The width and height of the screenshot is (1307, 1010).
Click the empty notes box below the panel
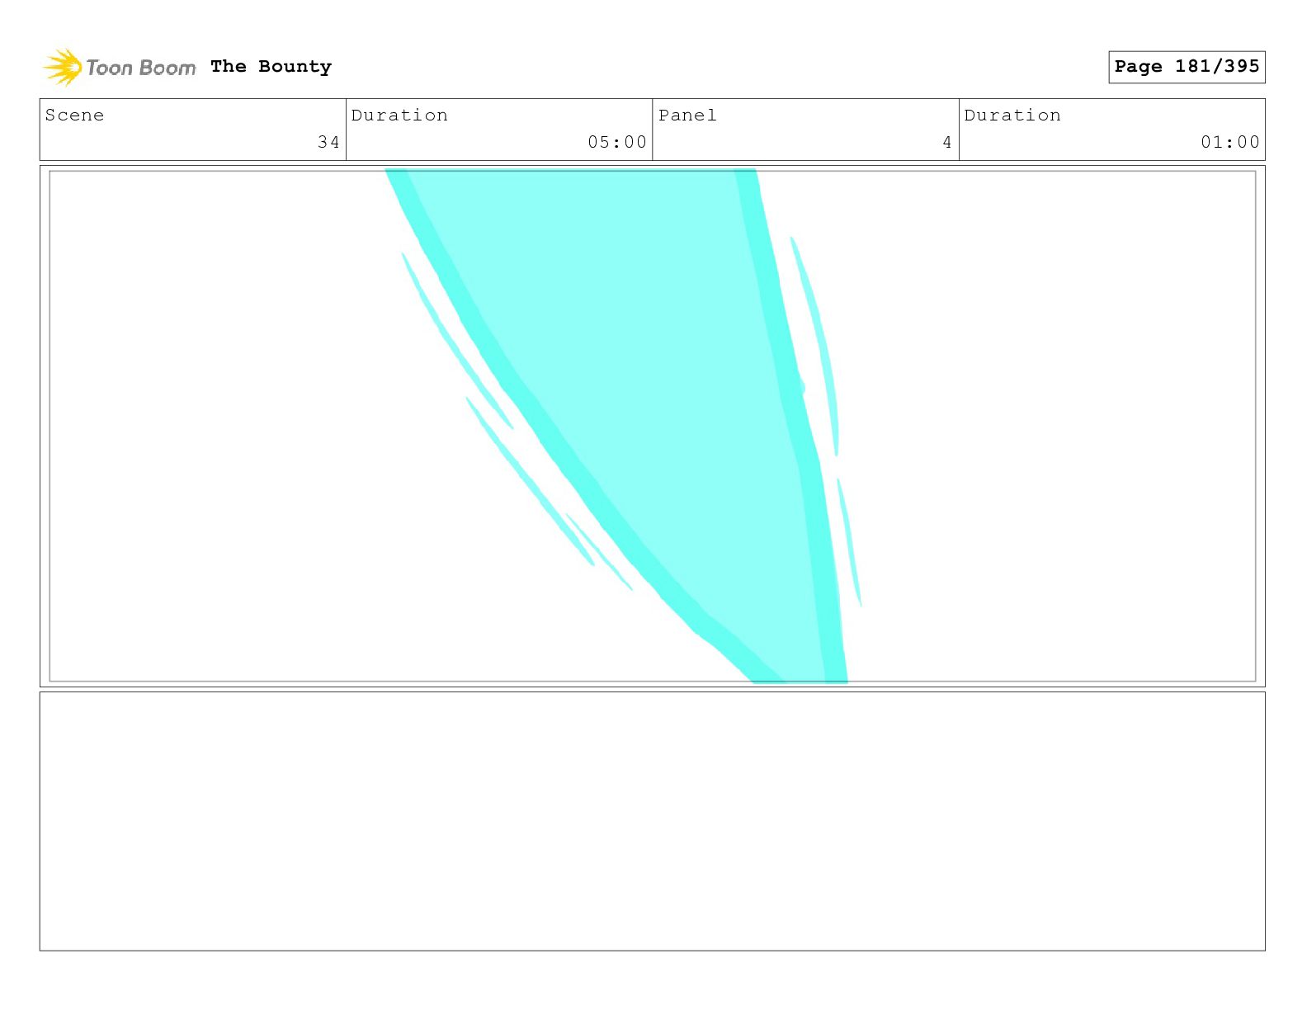click(x=652, y=821)
